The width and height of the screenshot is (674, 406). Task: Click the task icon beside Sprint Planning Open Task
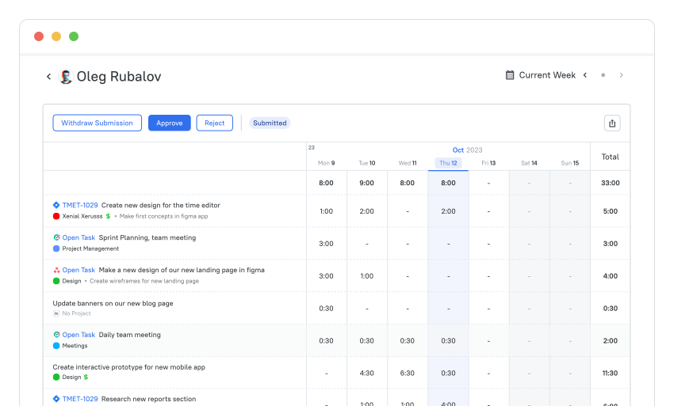56,237
